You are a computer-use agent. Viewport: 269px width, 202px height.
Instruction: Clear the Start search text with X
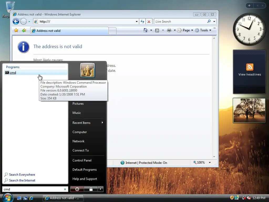[x=65, y=189]
